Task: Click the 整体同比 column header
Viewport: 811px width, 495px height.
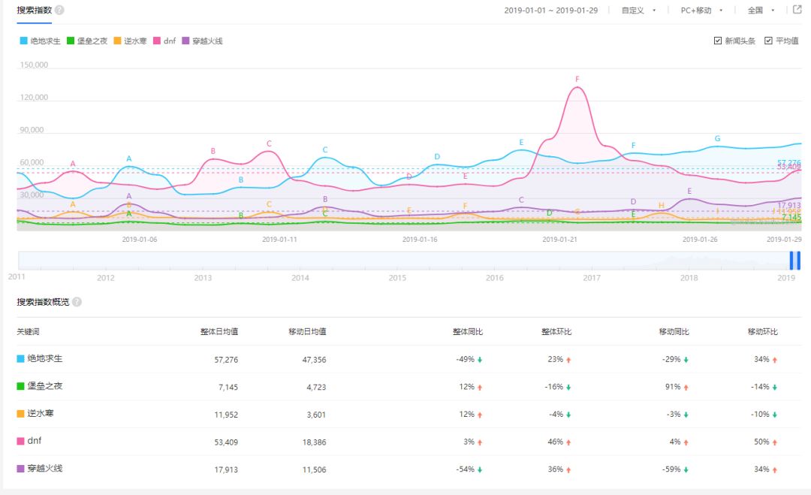Action: [468, 331]
